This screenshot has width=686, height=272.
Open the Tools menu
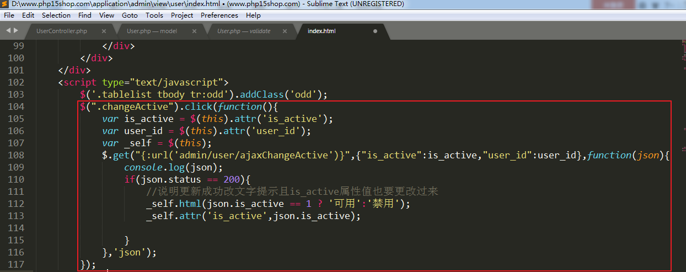pyautogui.click(x=154, y=15)
